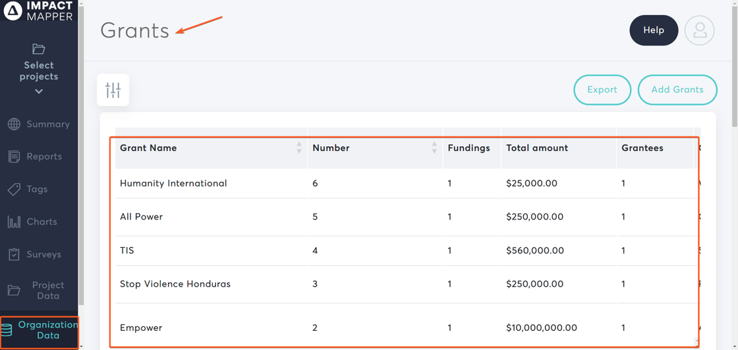Select the Tags label icon
Screen dimensions: 738x350
14,189
